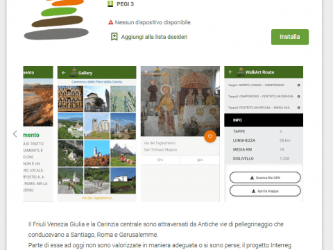
Task: Click the San Tomaso Majano text
Action: point(160,149)
